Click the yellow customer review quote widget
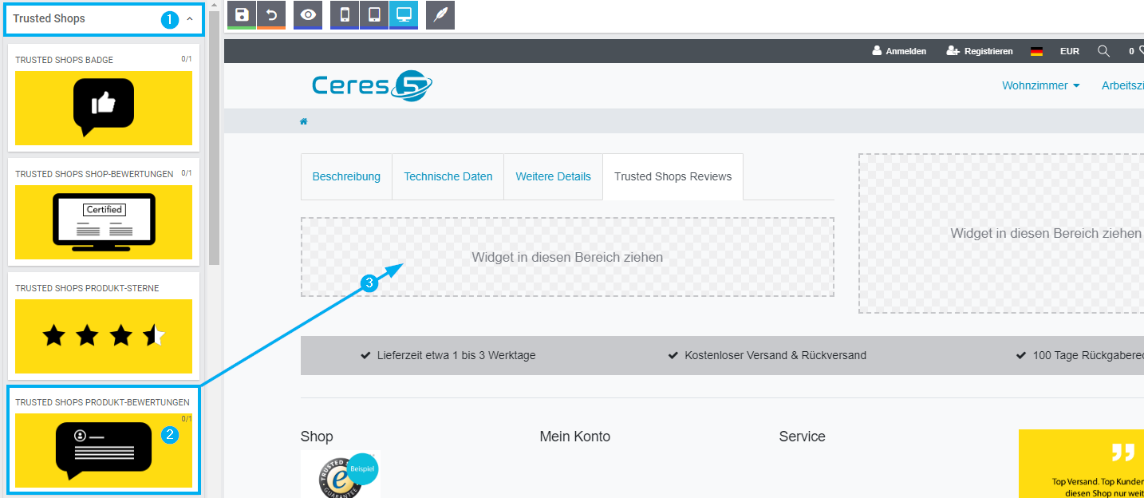The width and height of the screenshot is (1144, 498). tap(1081, 464)
